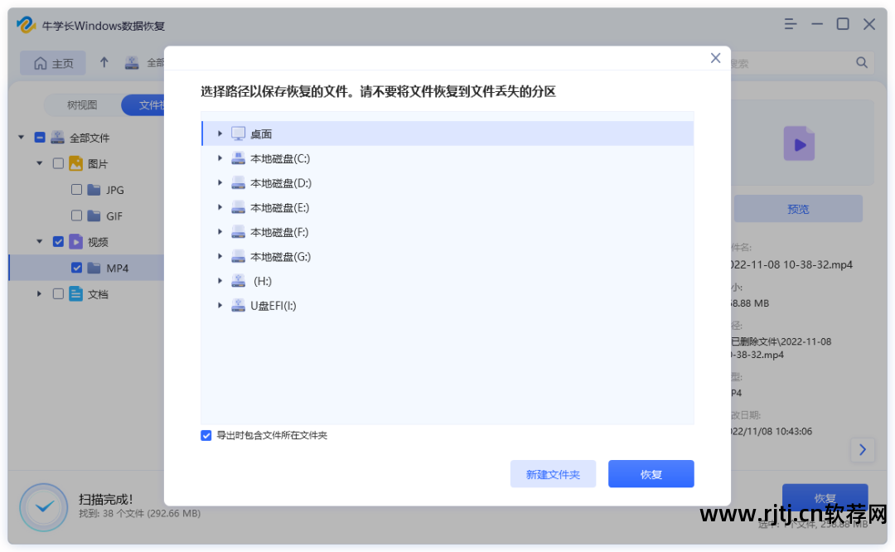This screenshot has height=552, width=895.
Task: Click the 本地磁盘(F:) drive icon
Action: (238, 232)
